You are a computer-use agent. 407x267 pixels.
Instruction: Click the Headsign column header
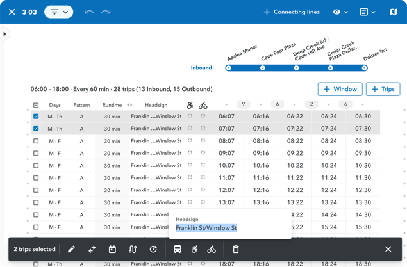click(156, 105)
